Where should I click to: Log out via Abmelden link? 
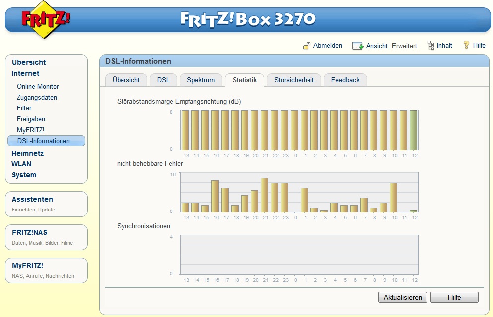(328, 46)
